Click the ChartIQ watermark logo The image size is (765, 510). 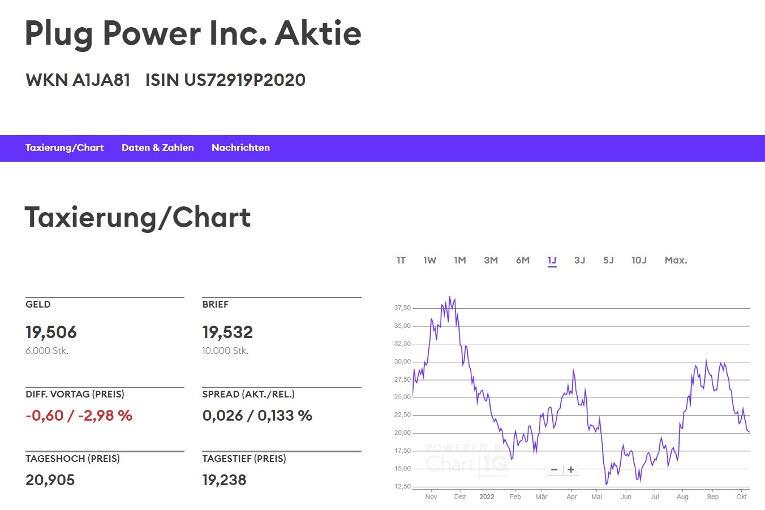467,464
